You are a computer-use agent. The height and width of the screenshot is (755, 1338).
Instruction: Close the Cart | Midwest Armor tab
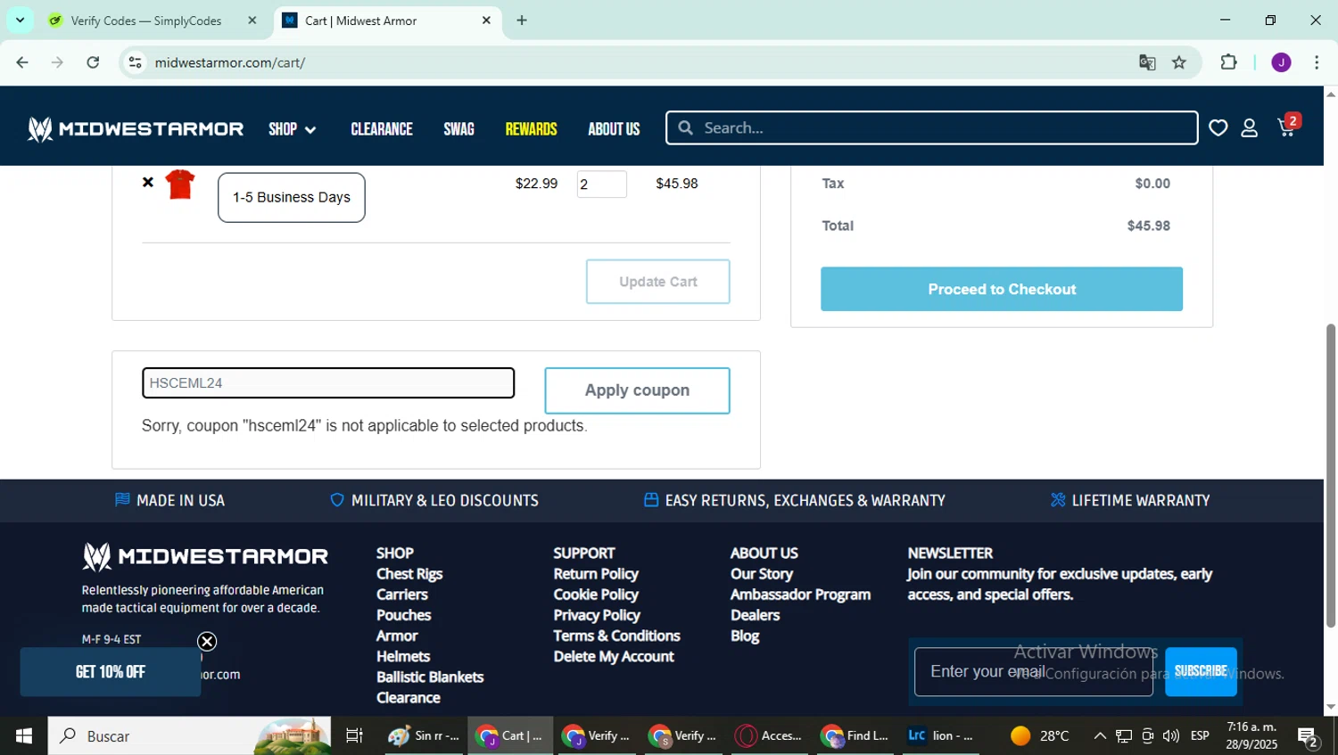click(x=486, y=21)
